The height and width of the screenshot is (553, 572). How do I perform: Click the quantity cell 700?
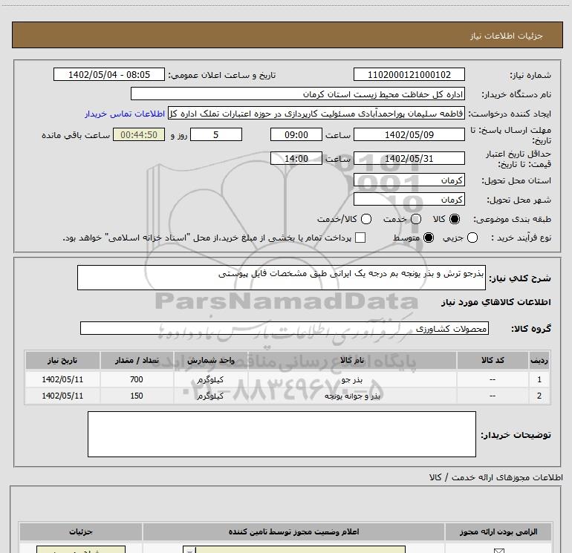137,379
